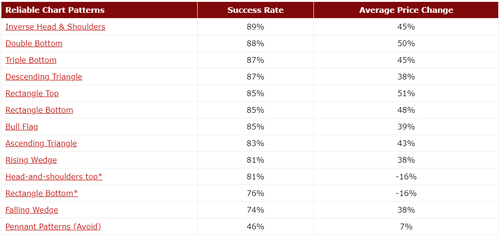Open the Pennant Patterns (Avoid) link

tap(53, 226)
